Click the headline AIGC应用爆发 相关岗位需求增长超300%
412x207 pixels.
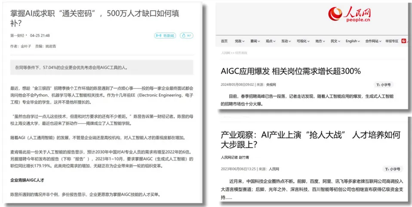tap(291, 71)
